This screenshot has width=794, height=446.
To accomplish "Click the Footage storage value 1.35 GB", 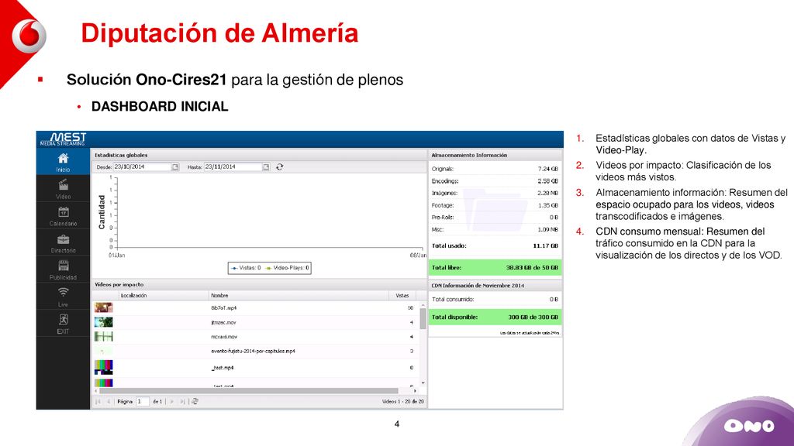I will [x=548, y=205].
